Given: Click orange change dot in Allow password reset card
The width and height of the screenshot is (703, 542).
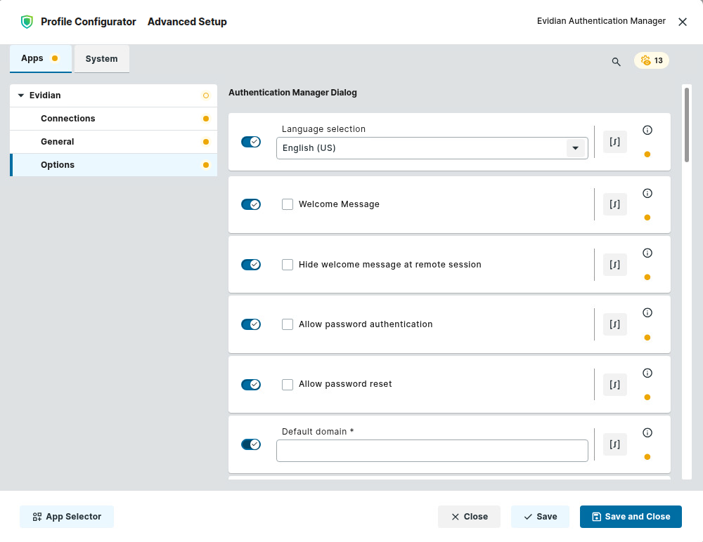Looking at the screenshot, I should click(647, 397).
